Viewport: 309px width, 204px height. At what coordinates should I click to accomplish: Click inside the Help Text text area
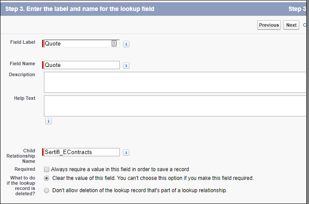click(x=175, y=106)
